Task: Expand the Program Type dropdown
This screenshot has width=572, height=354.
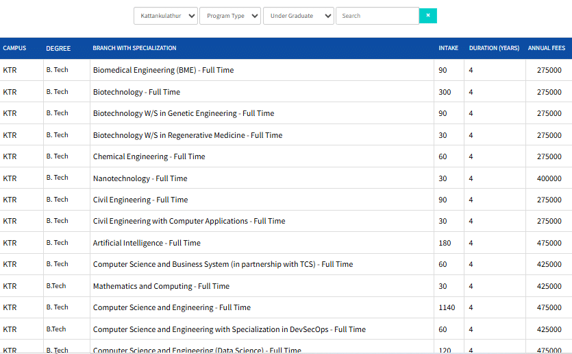Action: (230, 16)
